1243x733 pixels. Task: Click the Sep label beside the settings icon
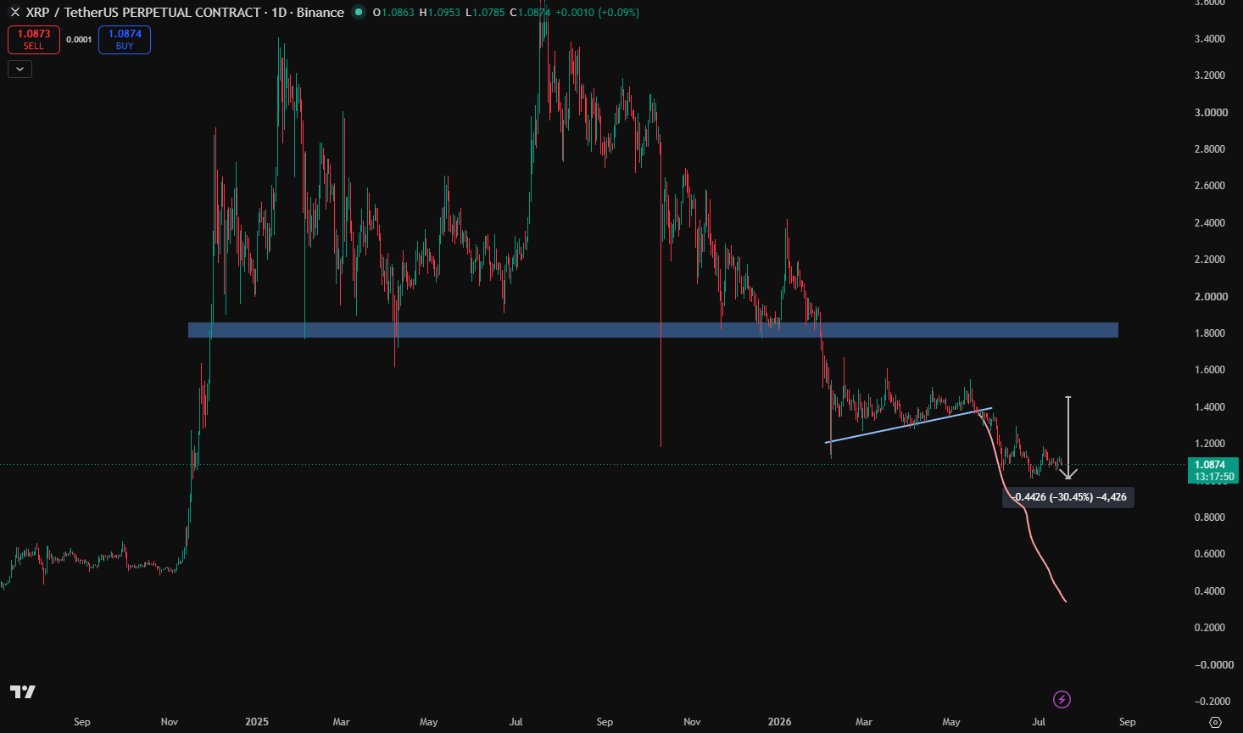1127,722
